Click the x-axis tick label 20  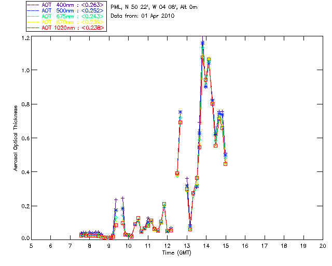coord(323,246)
